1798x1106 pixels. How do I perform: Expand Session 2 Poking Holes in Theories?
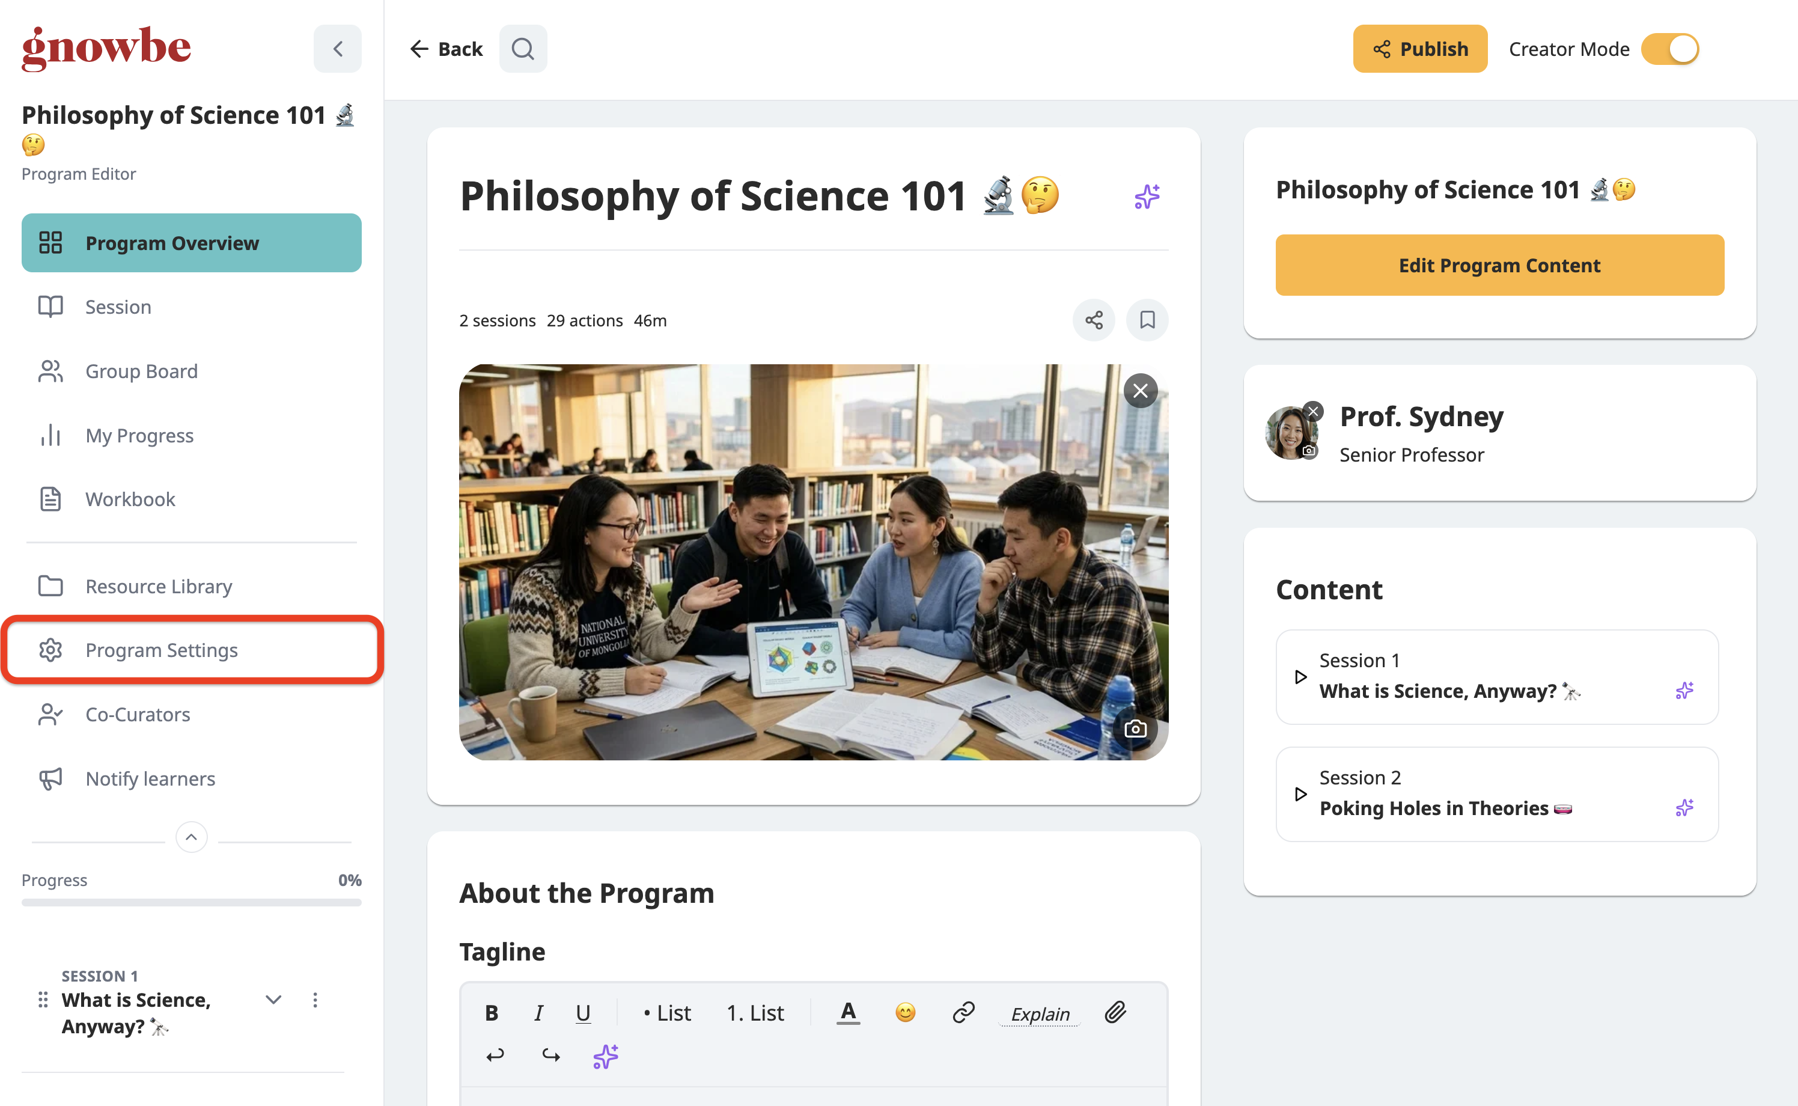point(1301,793)
